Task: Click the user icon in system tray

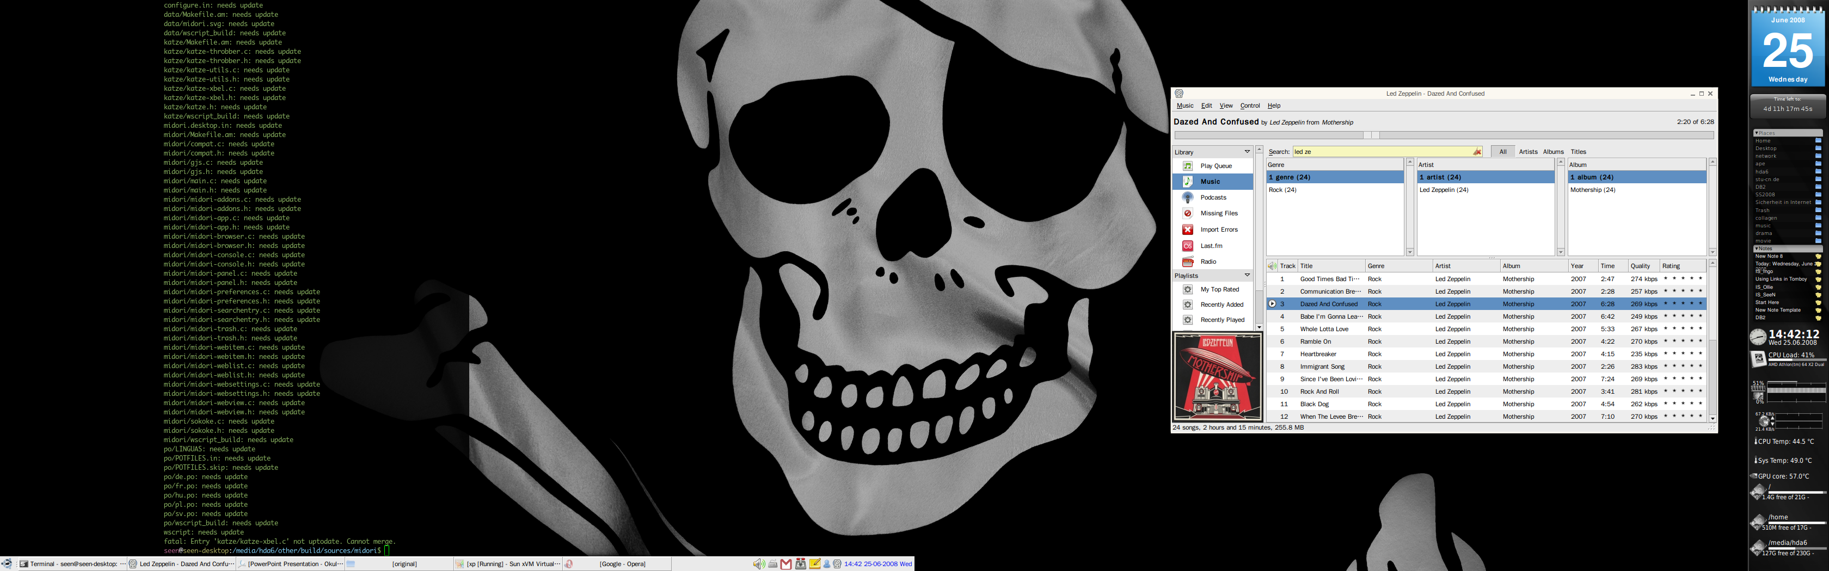Action: [827, 564]
